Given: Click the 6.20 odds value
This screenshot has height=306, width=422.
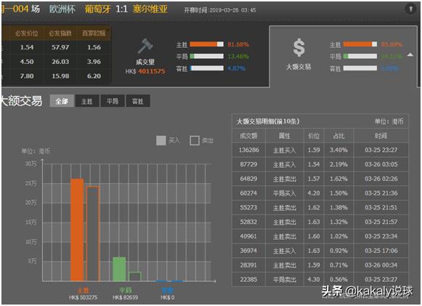Looking at the screenshot, I should (x=94, y=76).
